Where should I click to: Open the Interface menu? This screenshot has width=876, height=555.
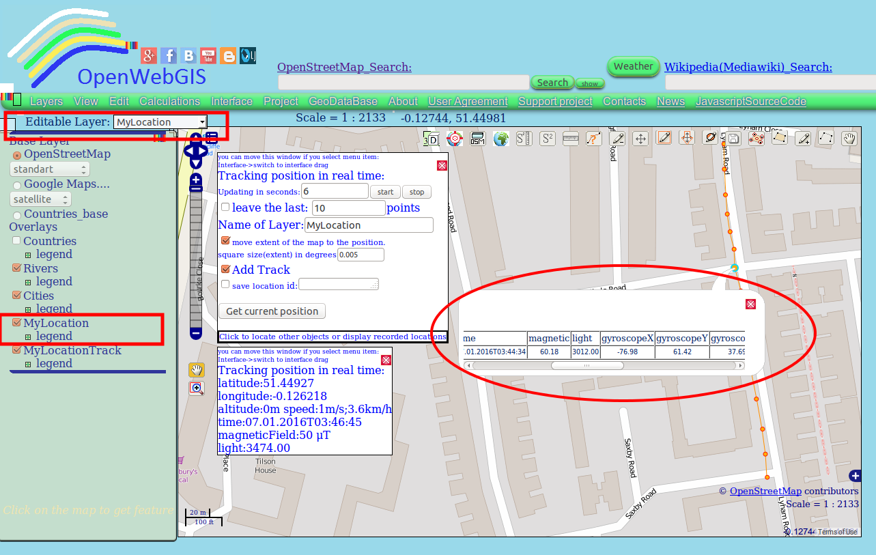231,101
